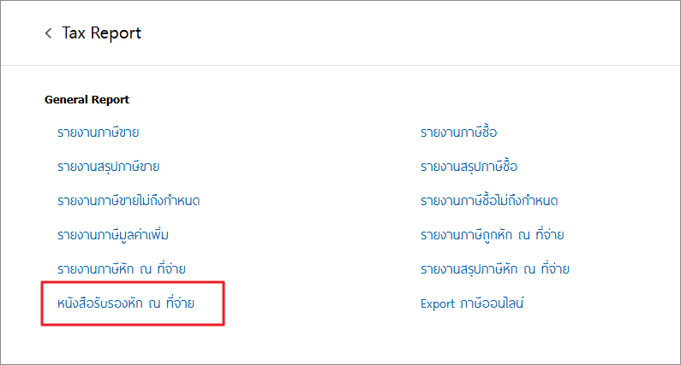The image size is (681, 365).
Task: Open the purchase tax summary report (สรุปภาษีซื้อ)
Action: [x=469, y=166]
